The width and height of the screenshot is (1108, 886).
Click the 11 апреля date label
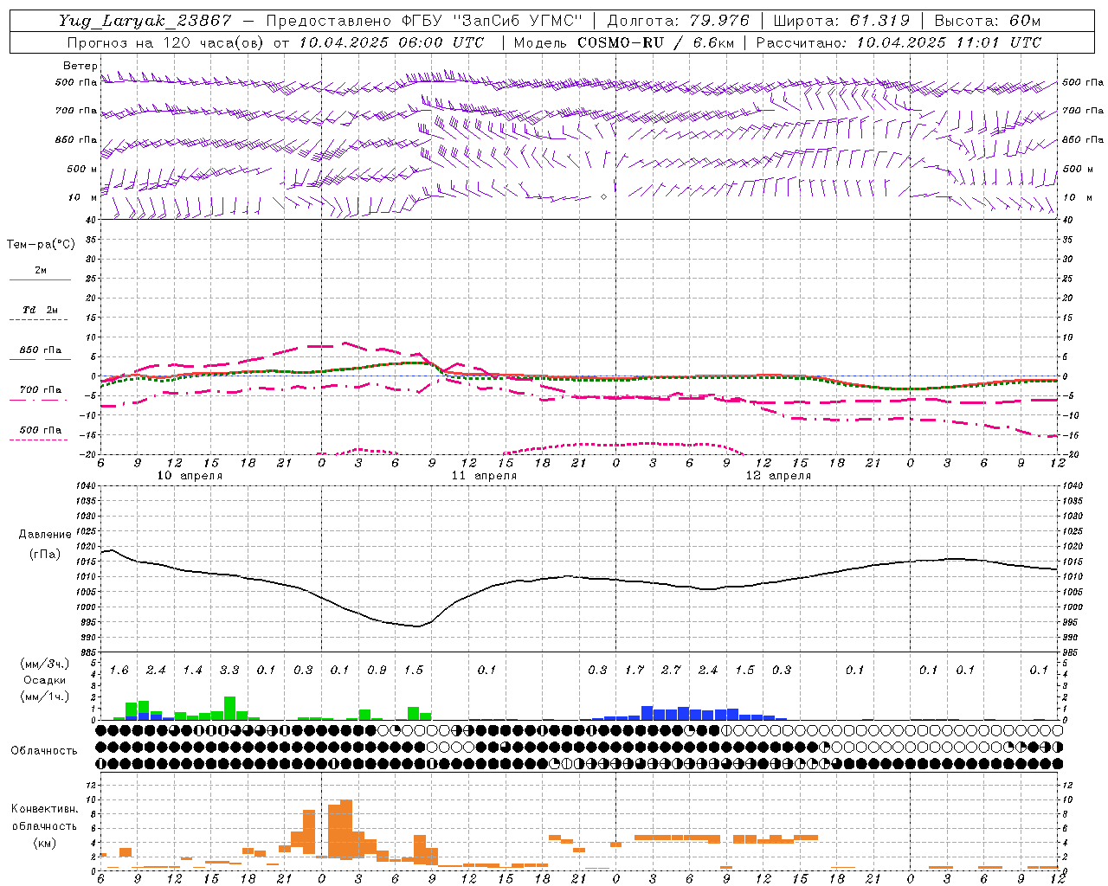coord(484,476)
